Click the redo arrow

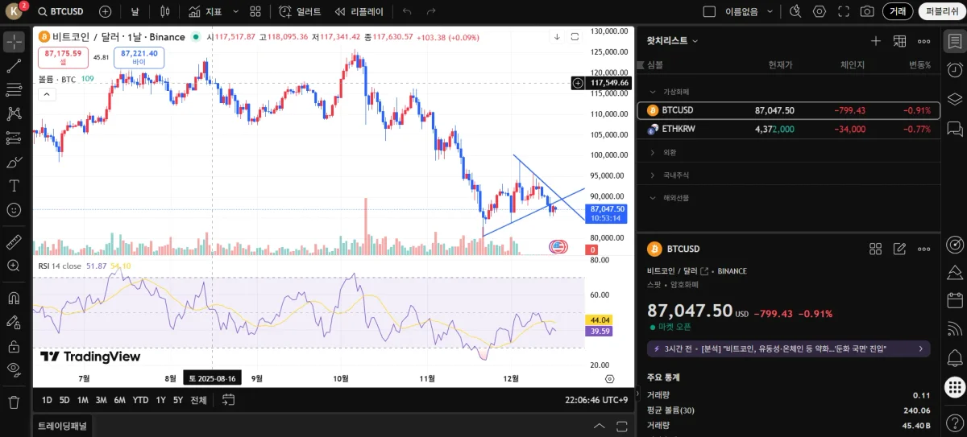(x=431, y=12)
